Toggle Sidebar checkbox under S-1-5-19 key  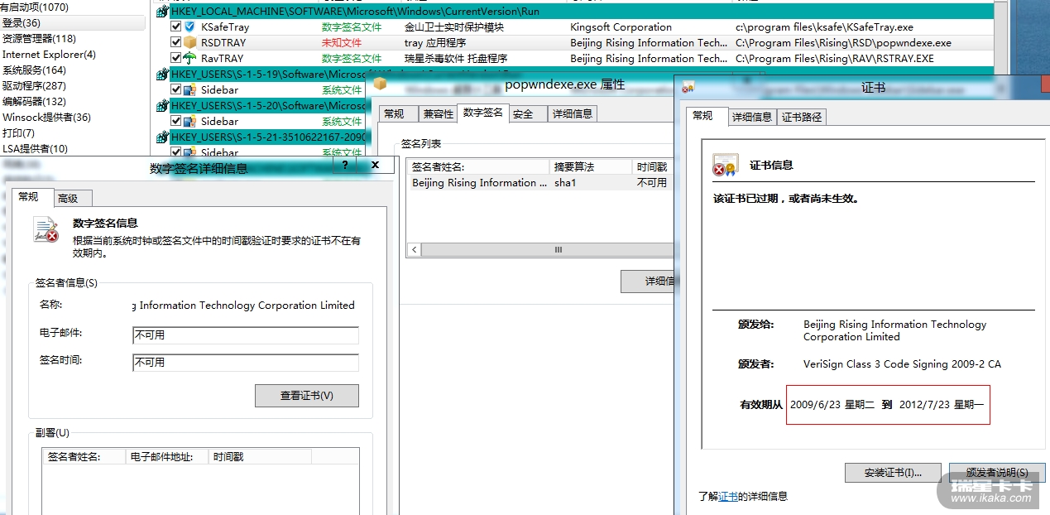175,89
